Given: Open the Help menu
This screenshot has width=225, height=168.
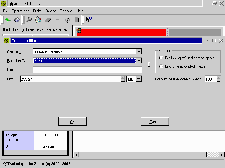Looking at the screenshot, I should tap(80, 11).
